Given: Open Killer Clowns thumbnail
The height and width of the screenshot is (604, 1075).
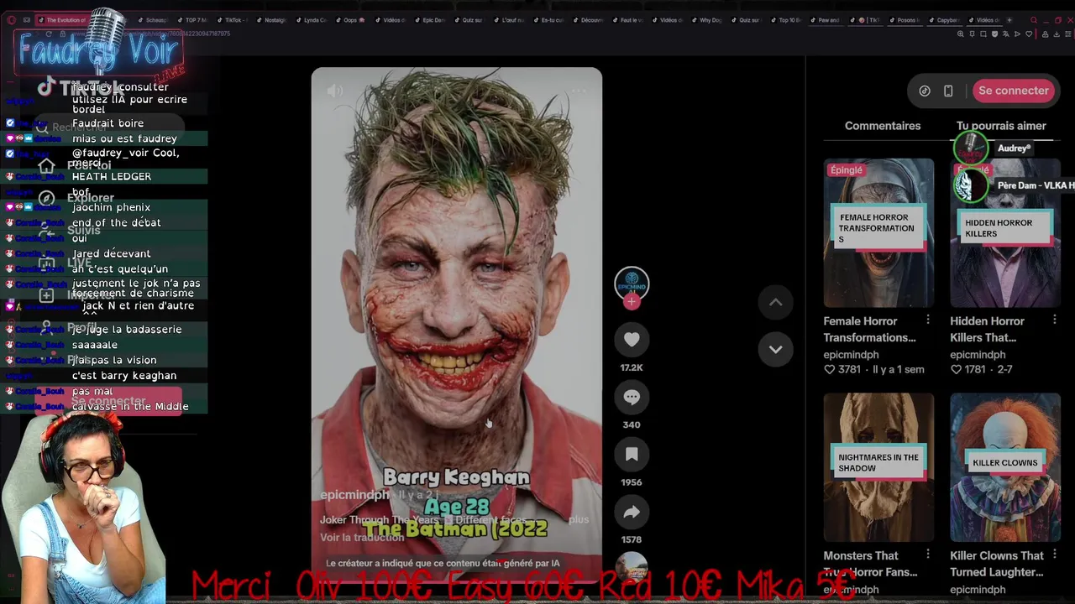Looking at the screenshot, I should pyautogui.click(x=1005, y=467).
